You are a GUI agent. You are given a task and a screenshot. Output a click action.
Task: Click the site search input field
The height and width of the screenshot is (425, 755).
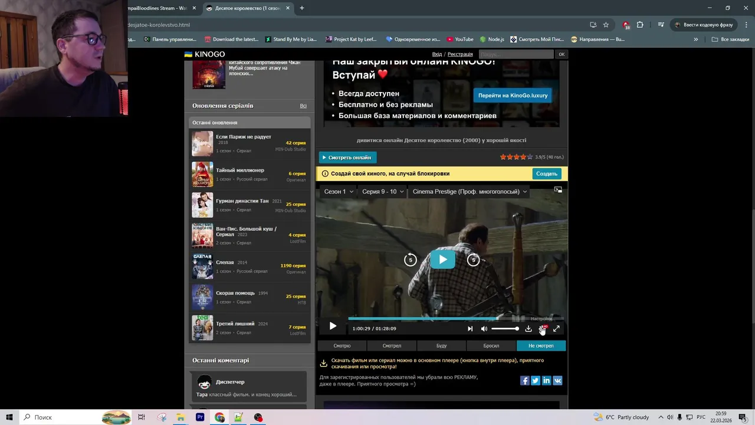(x=516, y=54)
